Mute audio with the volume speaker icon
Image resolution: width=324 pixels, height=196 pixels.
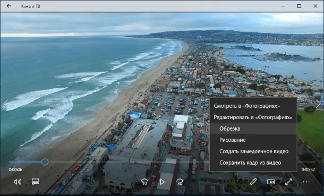click(18, 182)
